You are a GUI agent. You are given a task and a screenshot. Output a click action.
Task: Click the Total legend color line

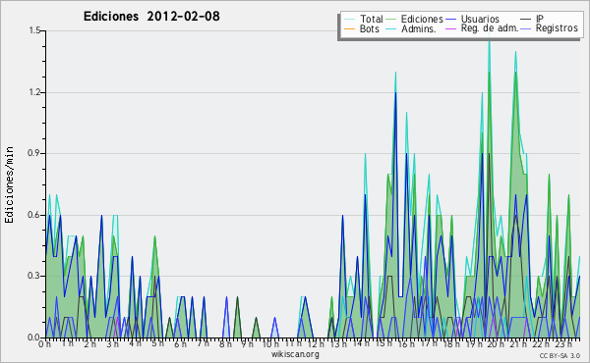(349, 20)
